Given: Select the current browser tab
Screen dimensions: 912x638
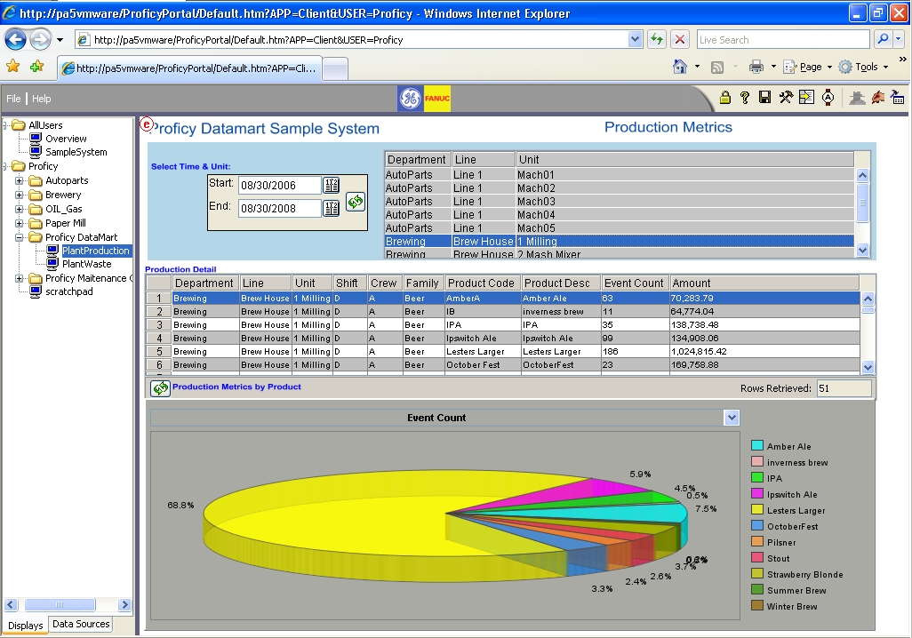Looking at the screenshot, I should 190,68.
